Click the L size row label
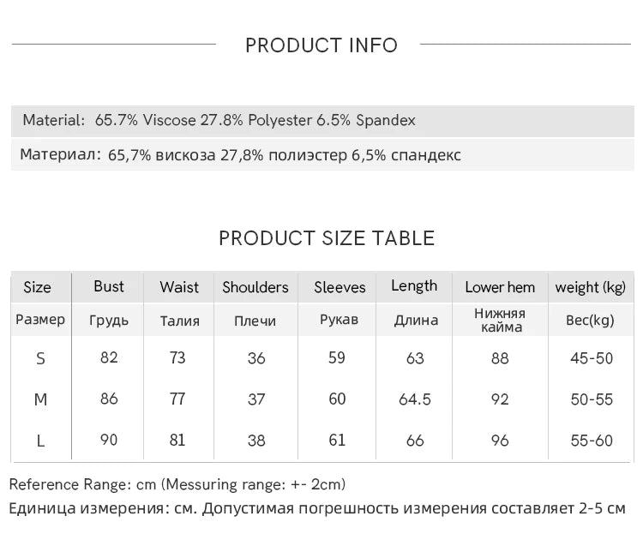 tap(40, 441)
